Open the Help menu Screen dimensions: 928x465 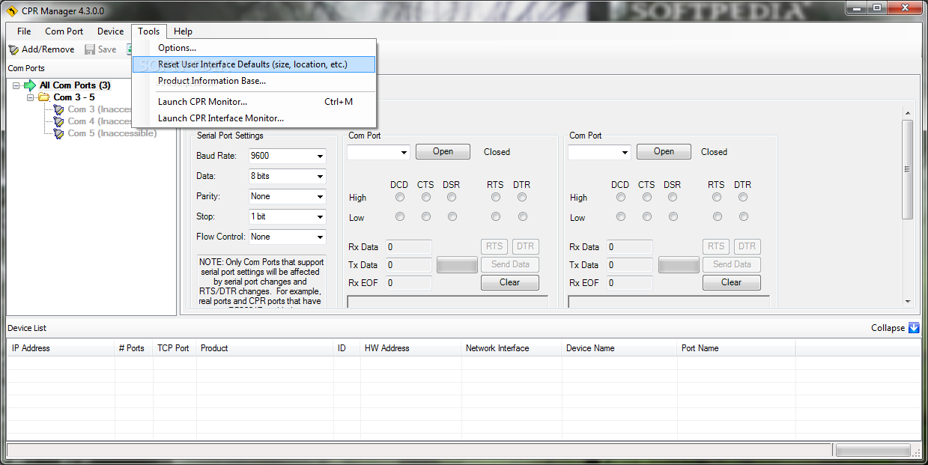(x=183, y=31)
